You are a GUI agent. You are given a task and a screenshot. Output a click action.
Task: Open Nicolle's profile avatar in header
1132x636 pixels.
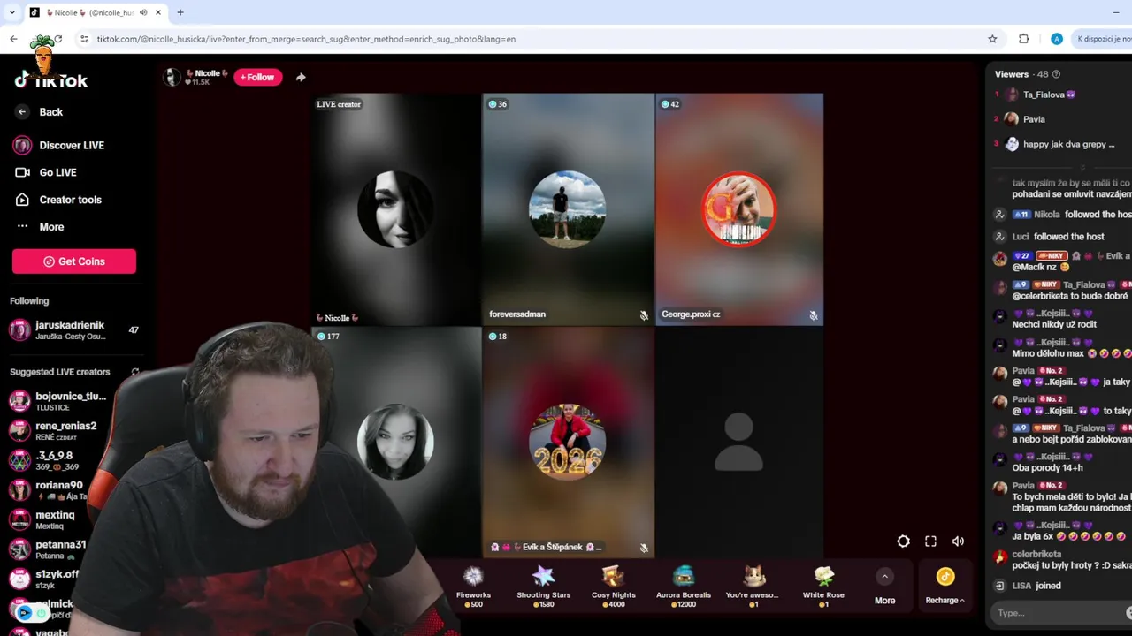pos(172,77)
